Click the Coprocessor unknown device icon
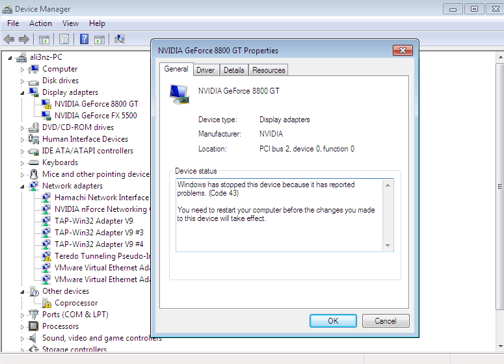Viewport: 504px width, 364px height. pos(46,303)
